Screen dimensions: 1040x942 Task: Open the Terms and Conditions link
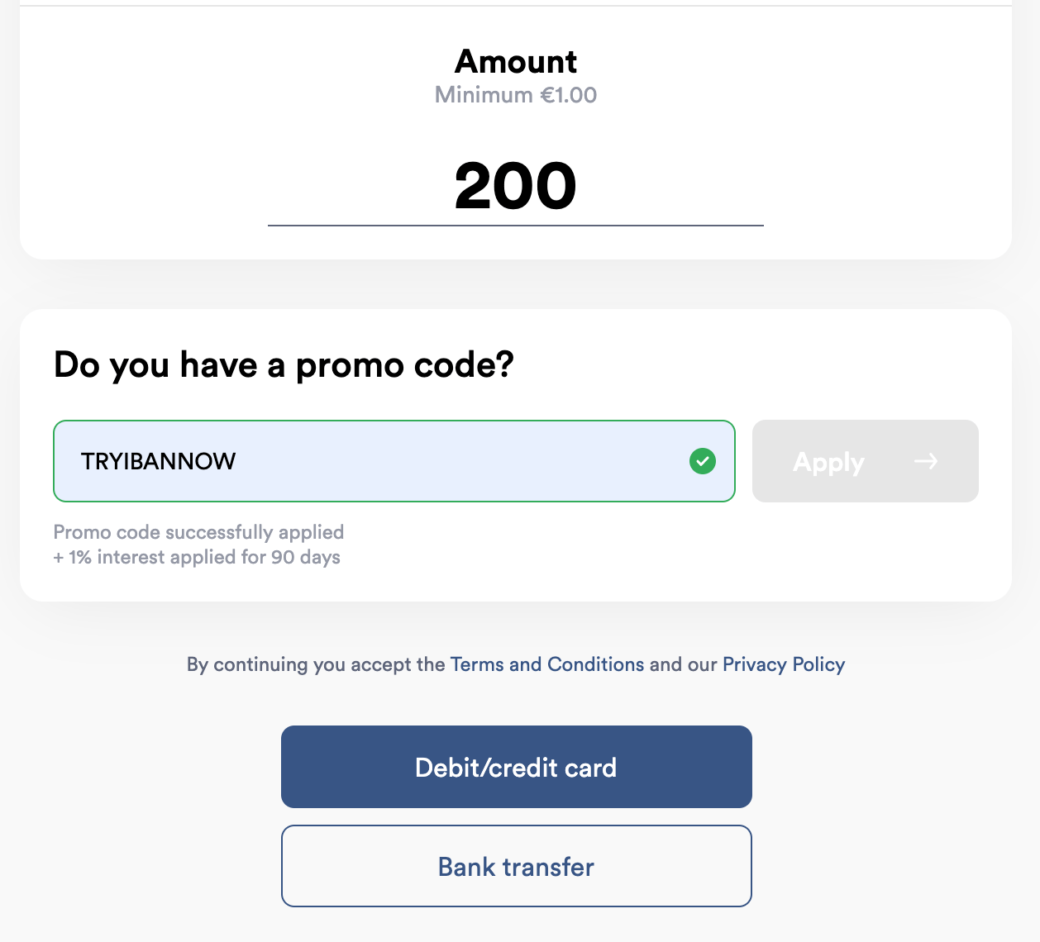tap(546, 664)
